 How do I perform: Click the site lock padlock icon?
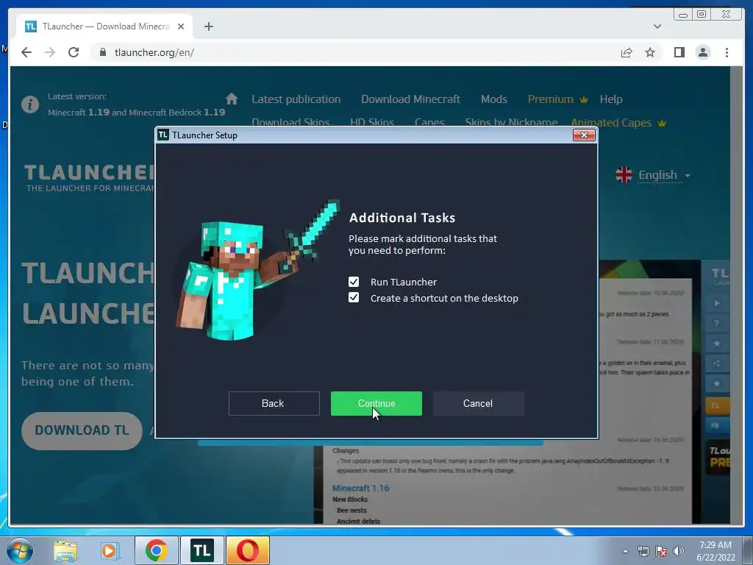pos(102,52)
